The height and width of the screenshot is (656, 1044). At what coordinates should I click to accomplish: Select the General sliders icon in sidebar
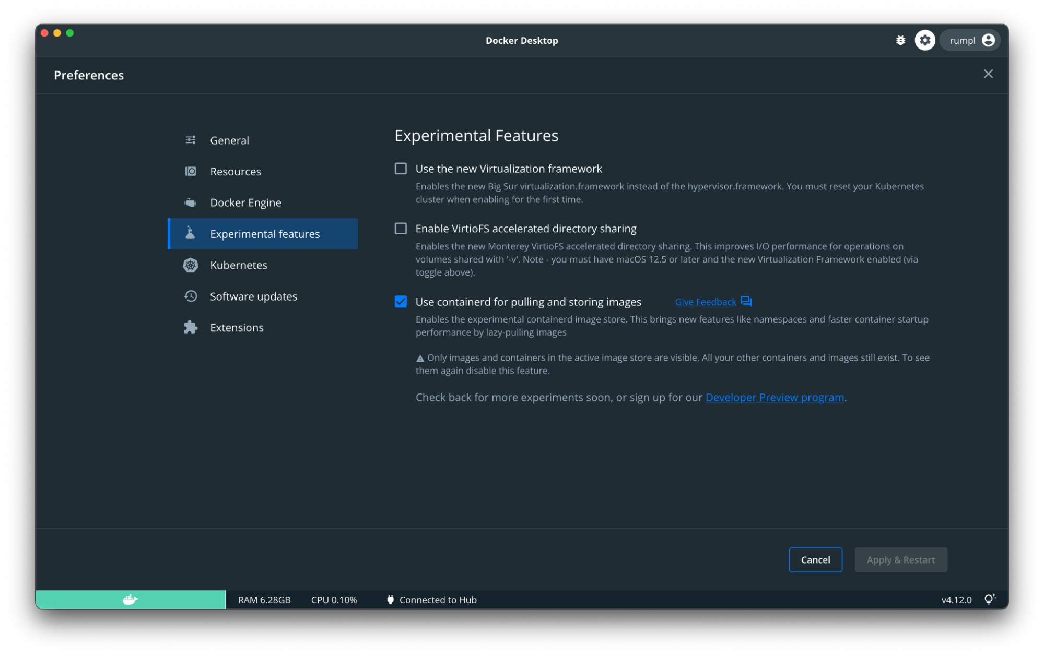click(x=190, y=140)
